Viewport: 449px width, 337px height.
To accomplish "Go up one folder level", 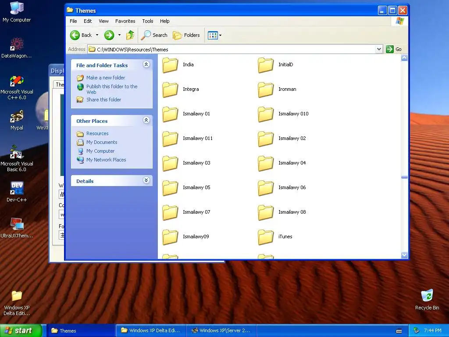I will click(130, 35).
